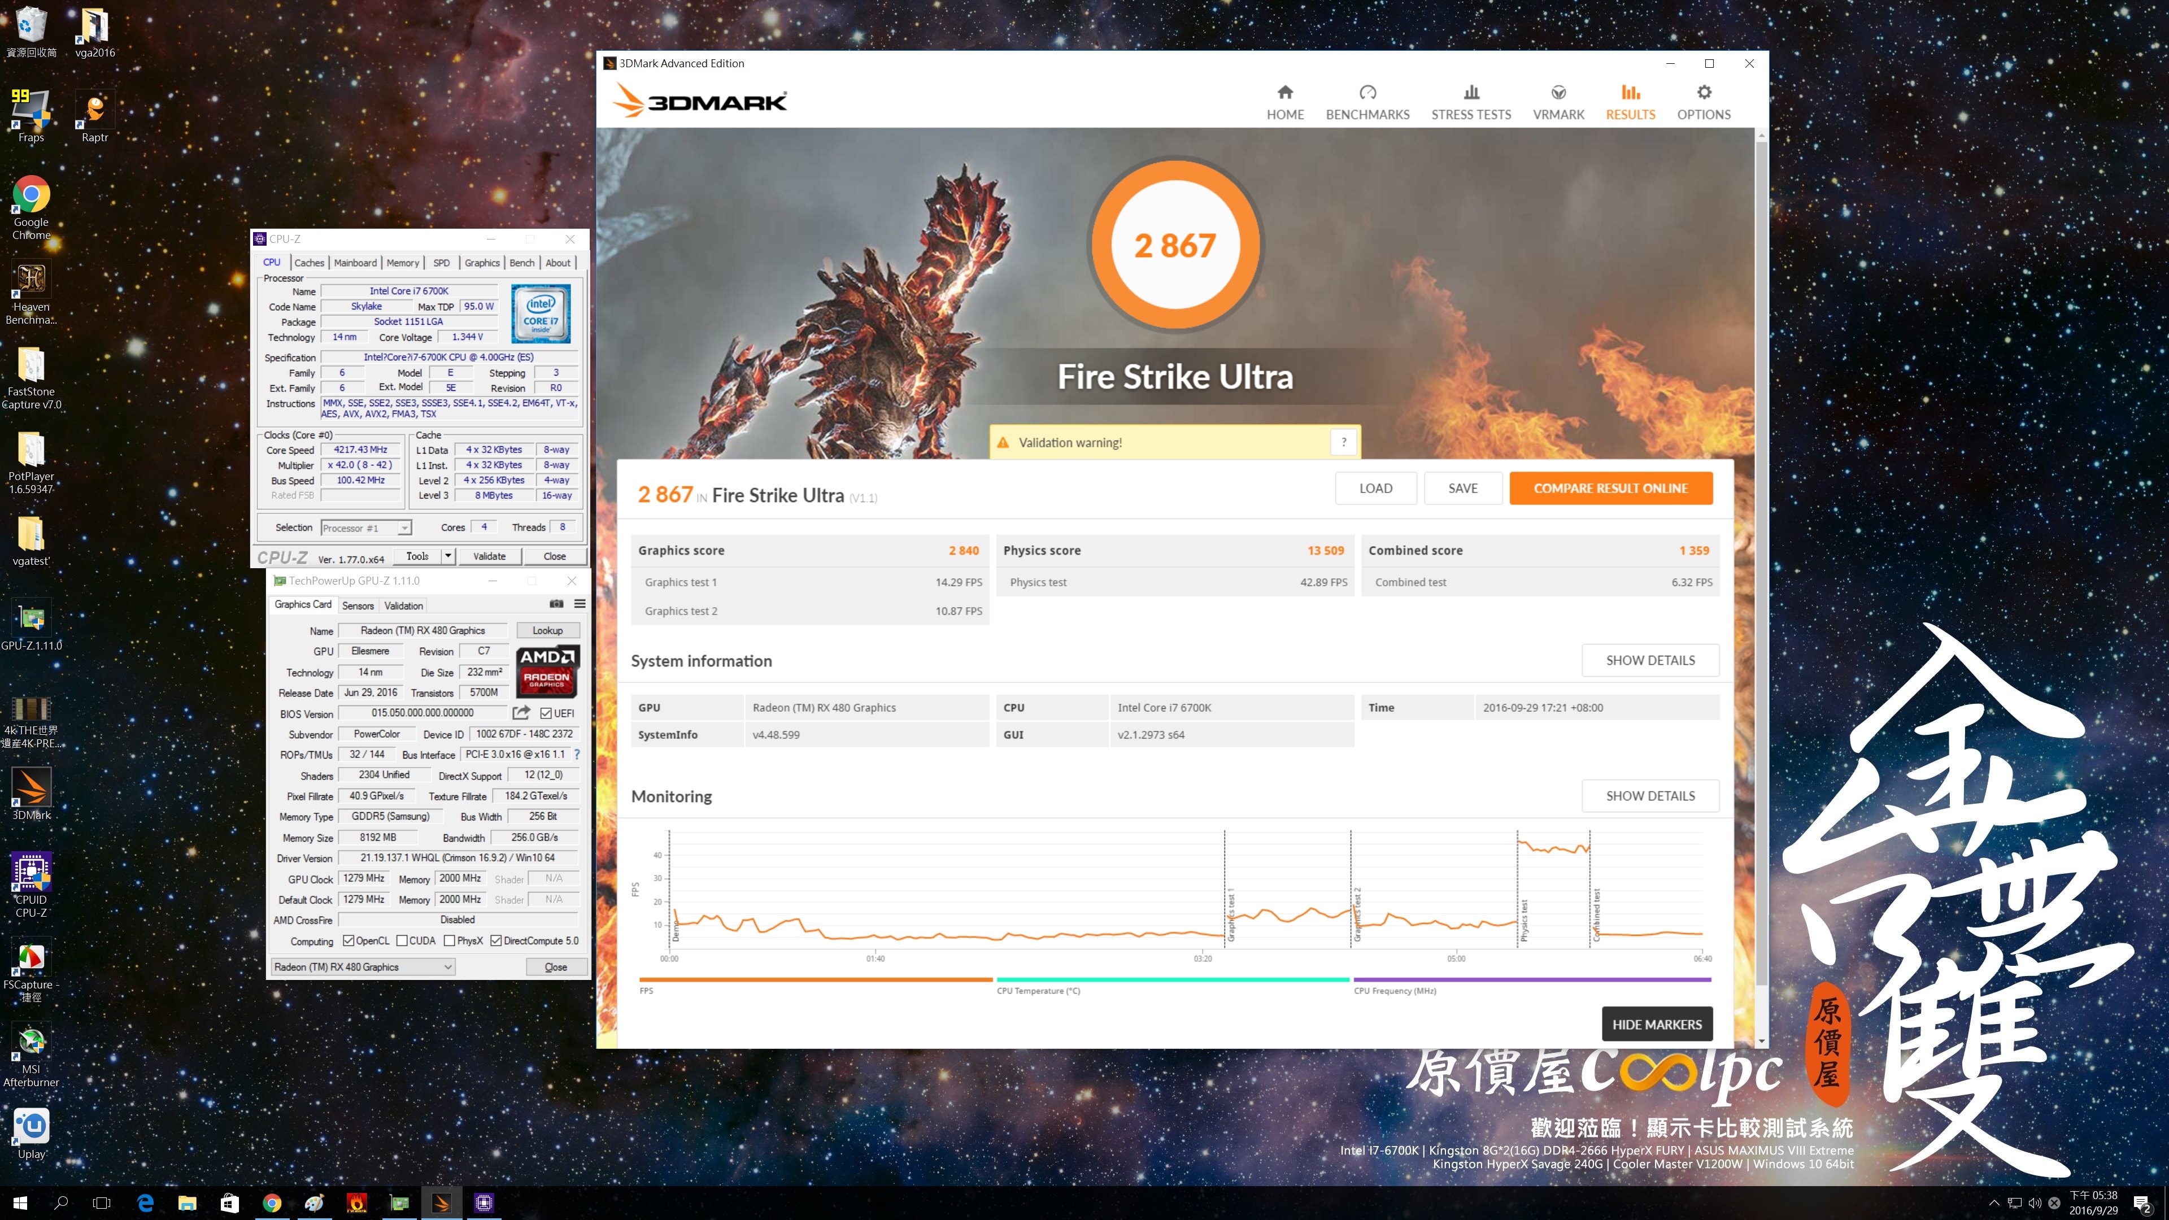Image resolution: width=2169 pixels, height=1220 pixels.
Task: Switch to Sensors tab in GPU-Z
Action: [358, 605]
